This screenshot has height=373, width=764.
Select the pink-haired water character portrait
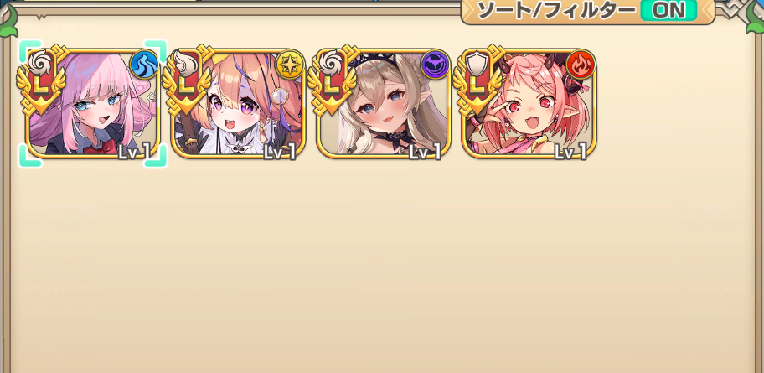click(93, 103)
